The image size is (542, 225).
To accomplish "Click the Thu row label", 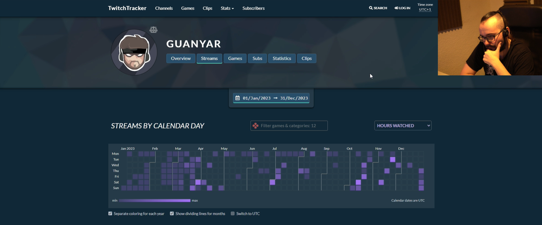I will pyautogui.click(x=116, y=171).
